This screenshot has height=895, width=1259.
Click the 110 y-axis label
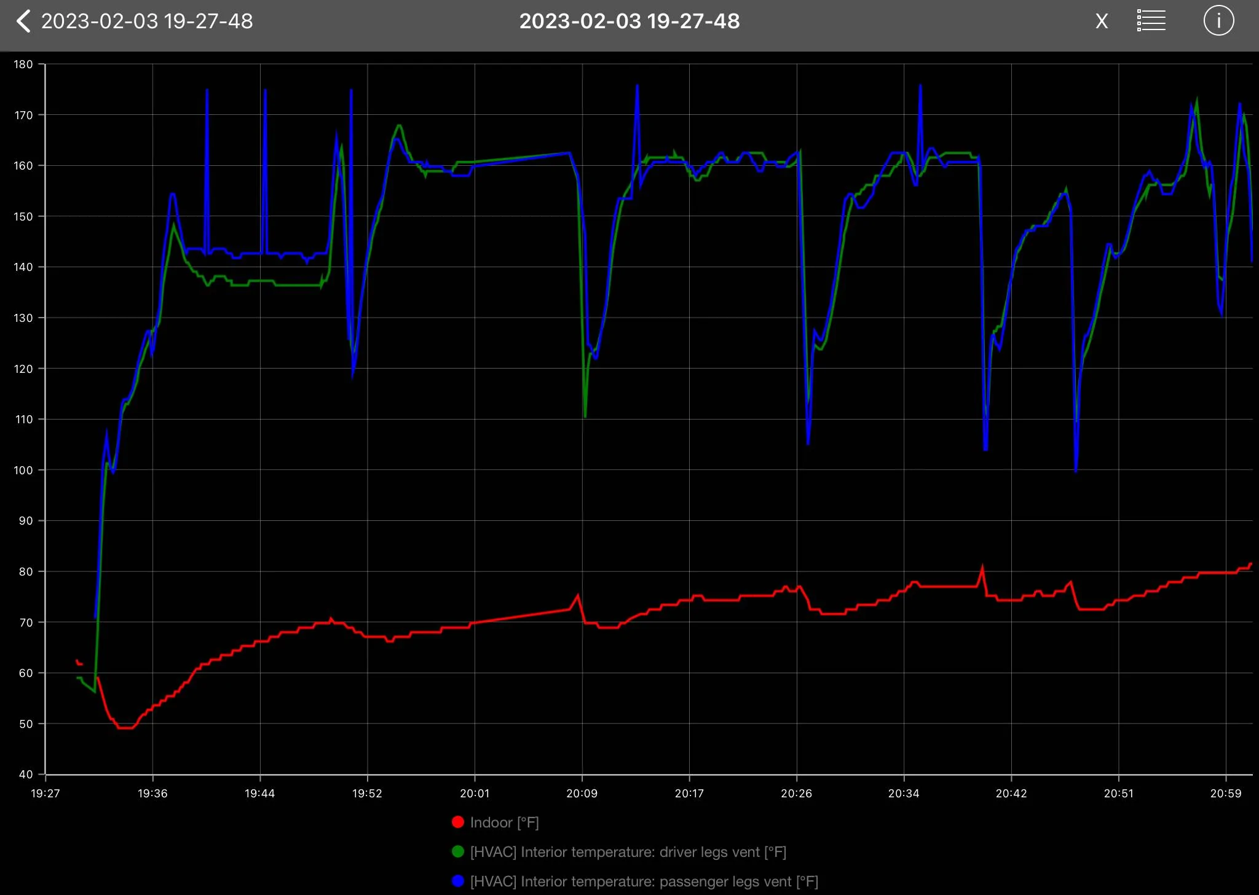[x=23, y=420]
